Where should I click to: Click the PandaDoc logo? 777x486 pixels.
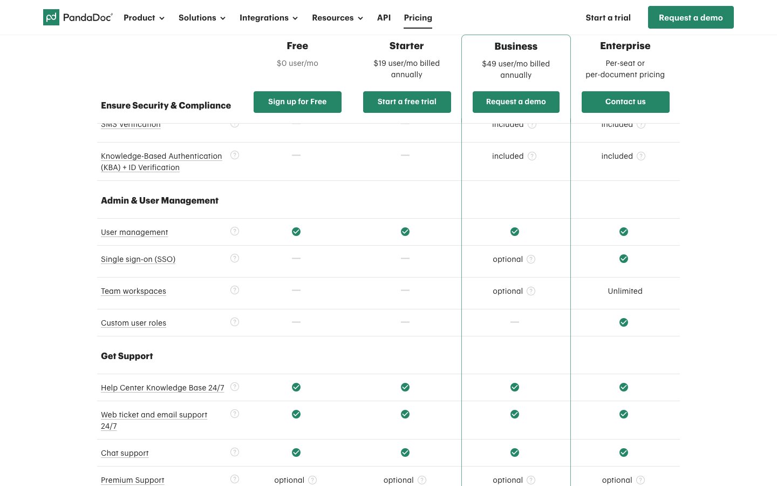click(78, 17)
